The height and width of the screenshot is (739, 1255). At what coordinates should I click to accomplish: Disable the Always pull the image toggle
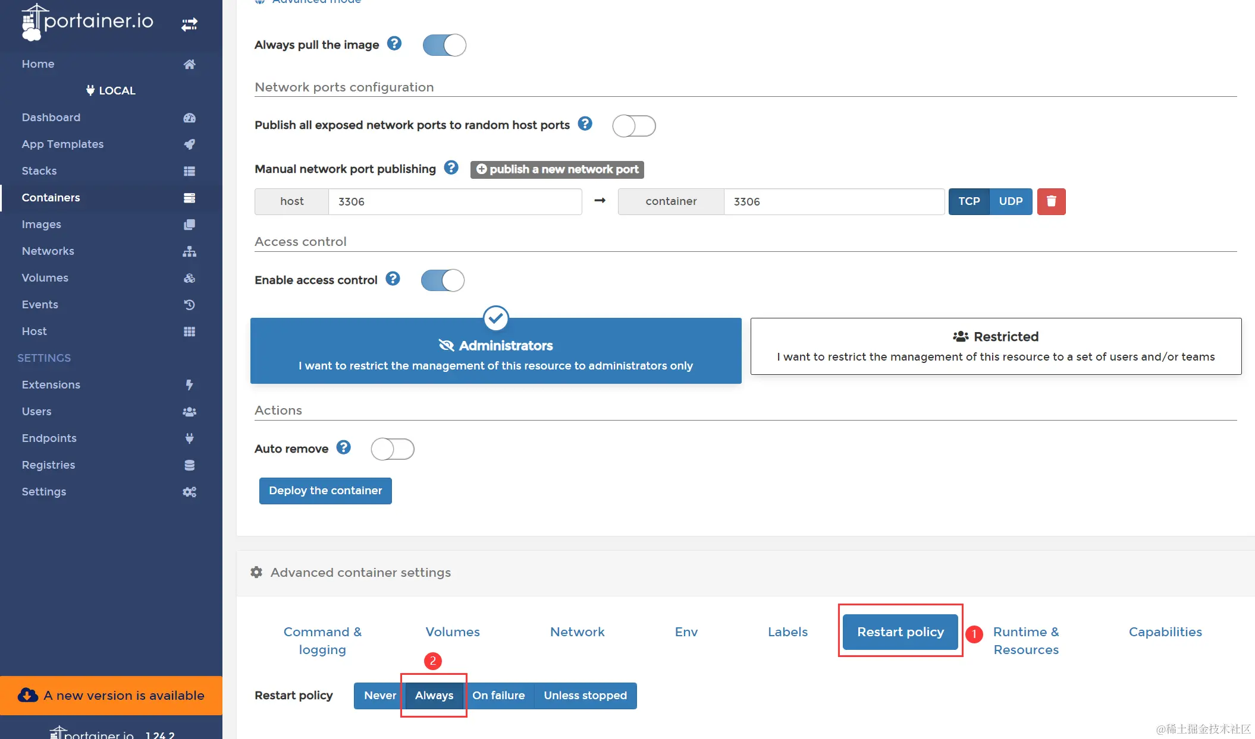pos(444,45)
